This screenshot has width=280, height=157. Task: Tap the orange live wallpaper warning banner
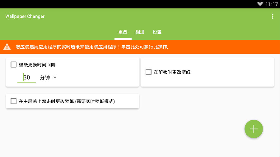click(140, 47)
